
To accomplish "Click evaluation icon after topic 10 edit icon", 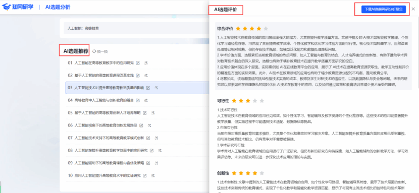I will pos(153,176).
